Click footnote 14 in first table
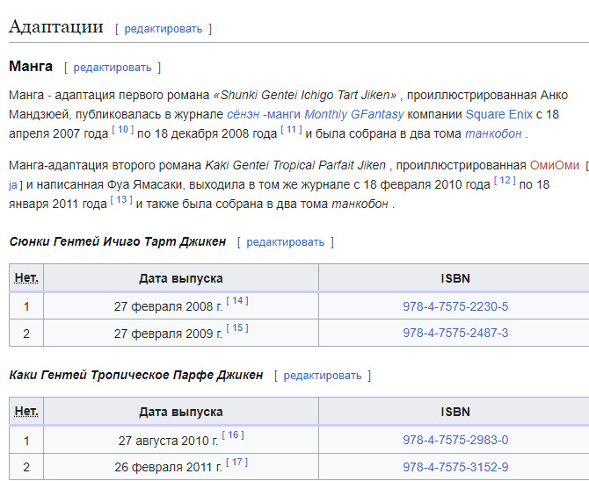The width and height of the screenshot is (589, 481). tap(237, 302)
